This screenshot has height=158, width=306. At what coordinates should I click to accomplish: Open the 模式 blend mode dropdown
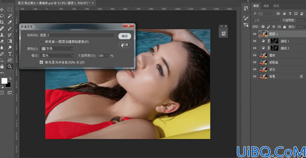coord(57,56)
